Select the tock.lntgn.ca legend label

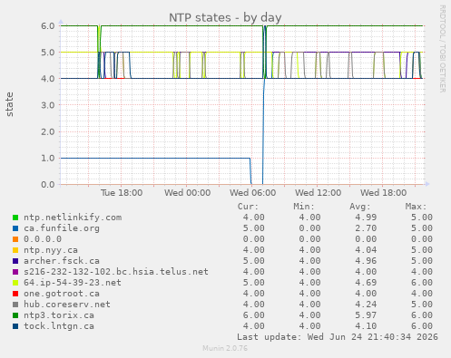coord(59,326)
